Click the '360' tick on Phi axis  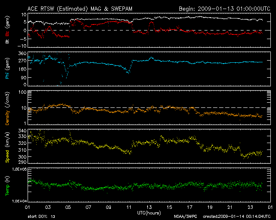(x=22, y=53)
